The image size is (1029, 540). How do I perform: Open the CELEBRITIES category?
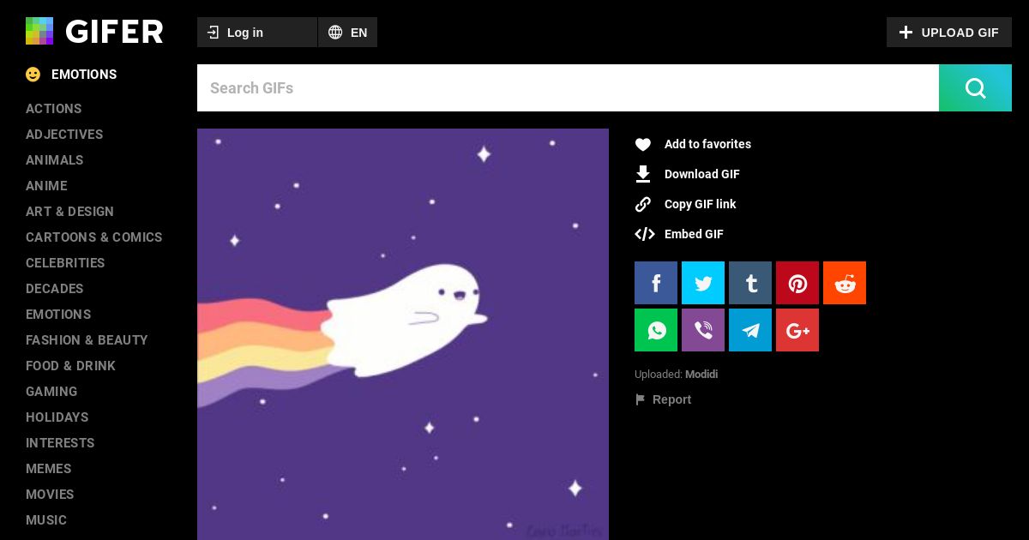click(65, 263)
